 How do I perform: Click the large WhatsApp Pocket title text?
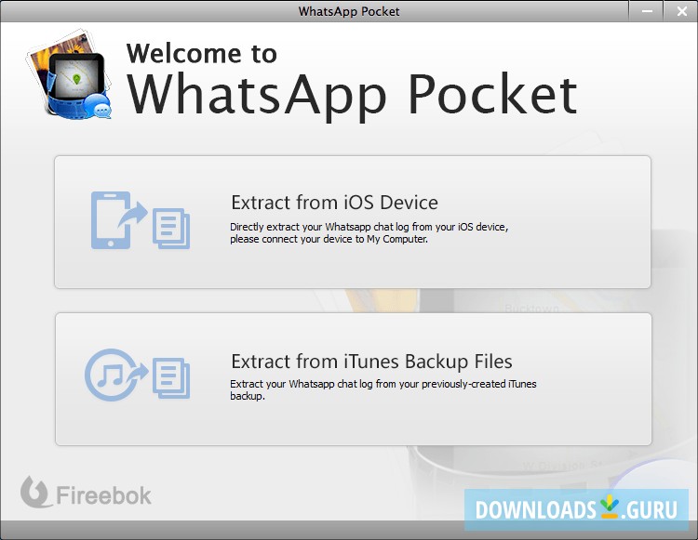pyautogui.click(x=352, y=96)
